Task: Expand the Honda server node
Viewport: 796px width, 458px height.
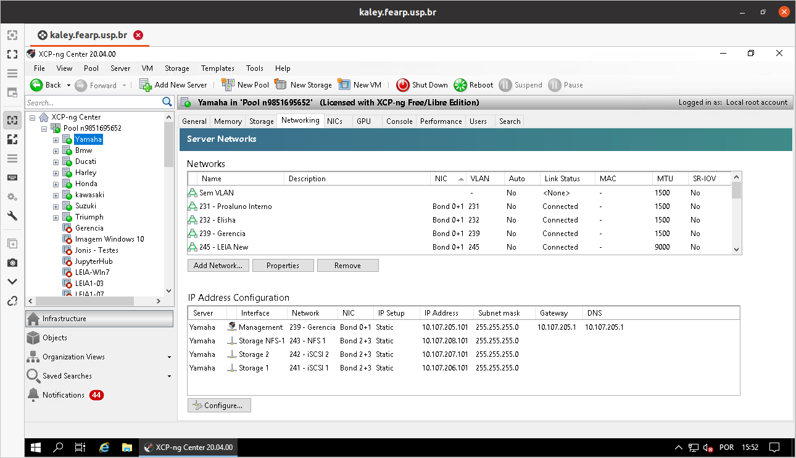Action: pos(56,184)
